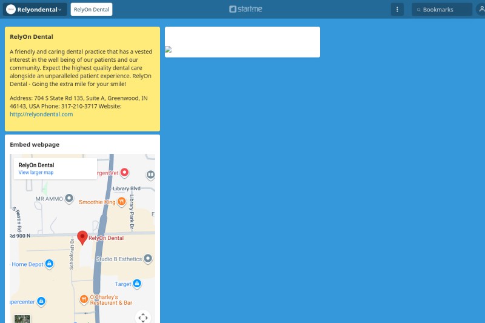Click the search magnifier icon
The height and width of the screenshot is (323, 485).
pos(418,10)
